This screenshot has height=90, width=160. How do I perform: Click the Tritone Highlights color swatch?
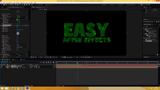17,20
